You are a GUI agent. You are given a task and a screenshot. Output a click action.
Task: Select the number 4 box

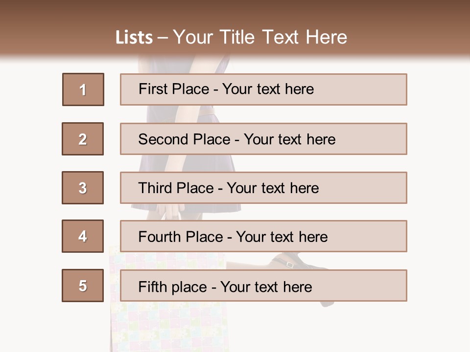(83, 236)
